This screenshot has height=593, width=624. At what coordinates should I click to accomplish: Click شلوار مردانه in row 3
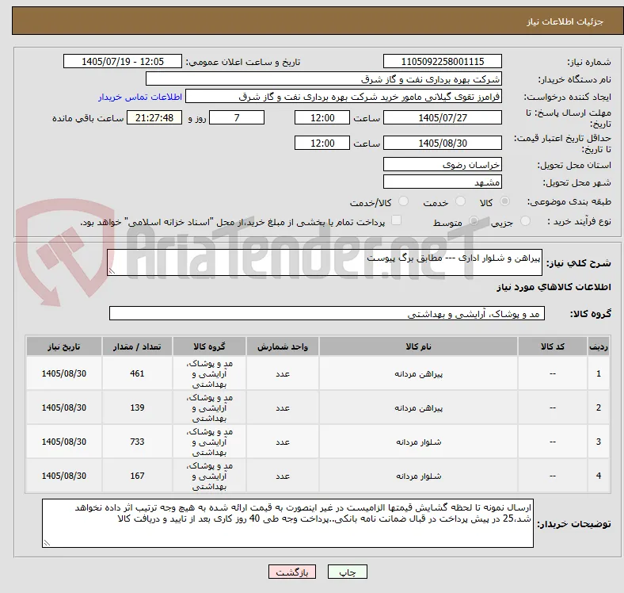[418, 442]
